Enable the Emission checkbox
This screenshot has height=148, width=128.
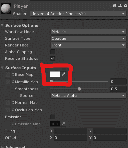pyautogui.click(x=53, y=117)
